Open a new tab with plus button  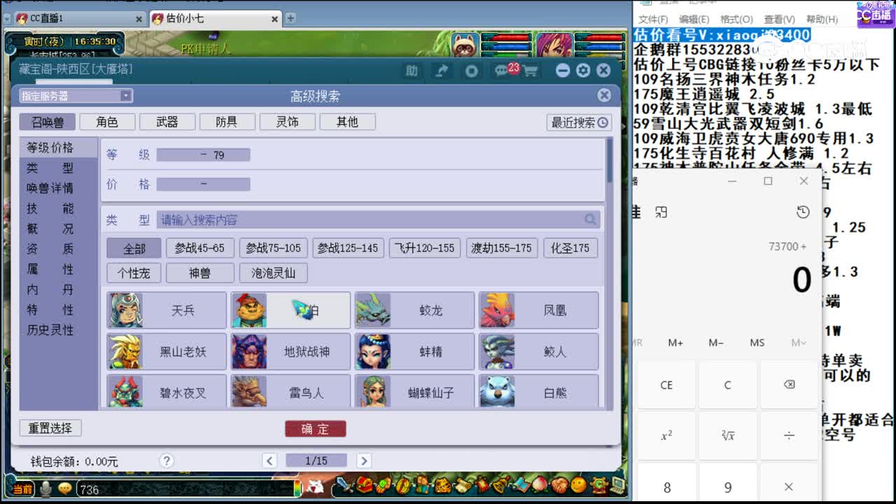click(x=290, y=18)
